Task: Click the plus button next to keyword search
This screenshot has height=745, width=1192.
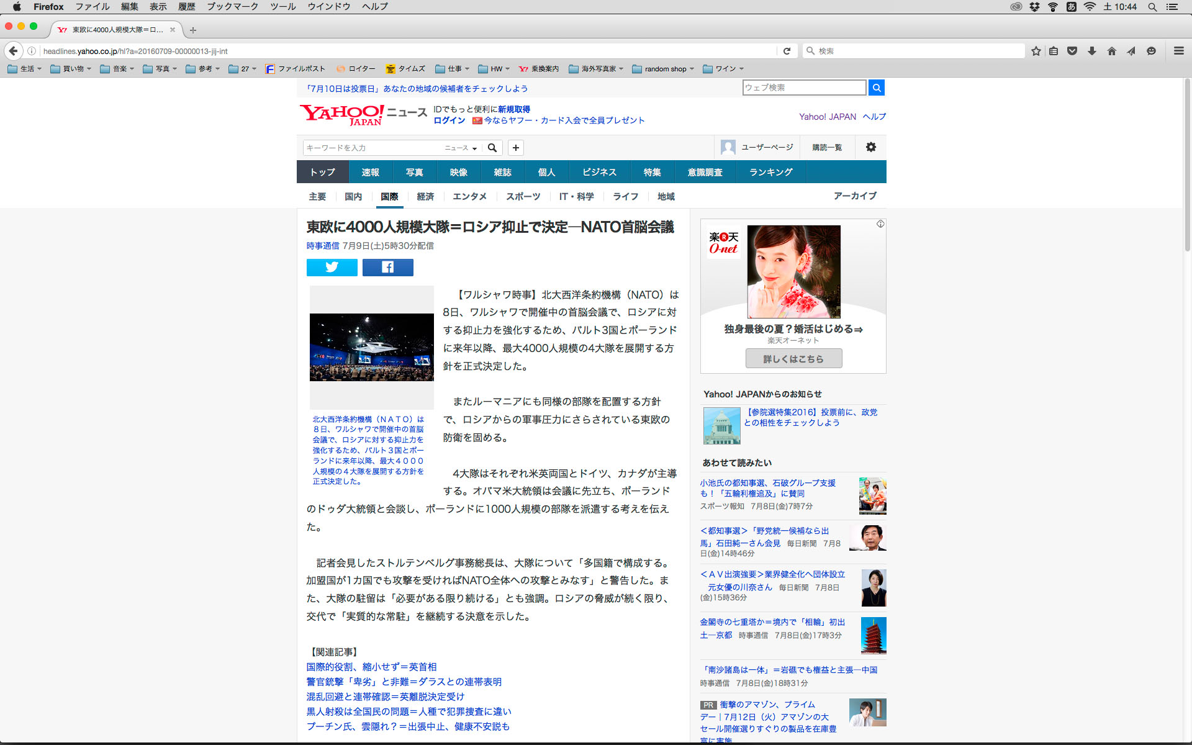Action: click(x=515, y=148)
